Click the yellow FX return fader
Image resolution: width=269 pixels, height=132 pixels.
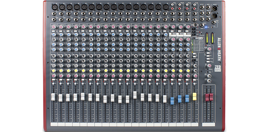click(194, 96)
